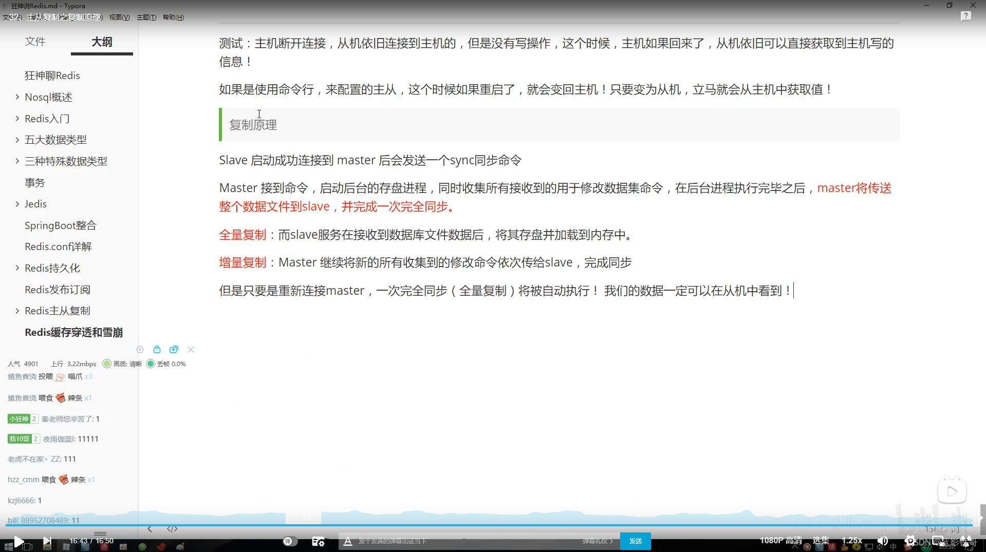Open danmaku font style 'A' icon
This screenshot has width=986, height=552.
tap(348, 541)
